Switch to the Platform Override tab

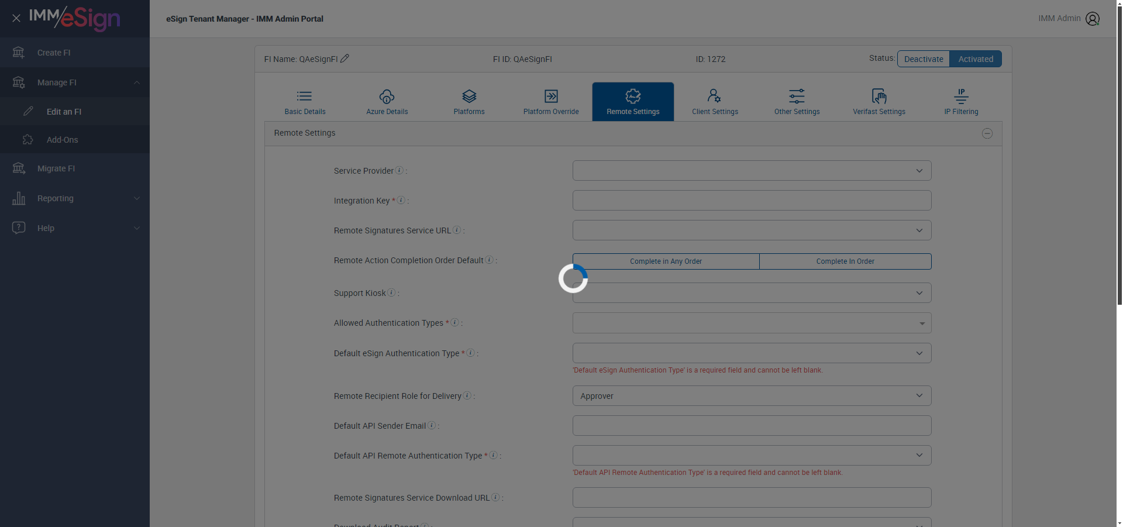pyautogui.click(x=551, y=102)
